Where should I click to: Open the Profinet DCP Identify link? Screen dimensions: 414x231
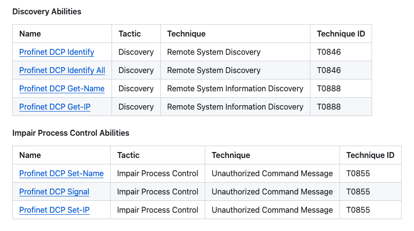point(57,52)
